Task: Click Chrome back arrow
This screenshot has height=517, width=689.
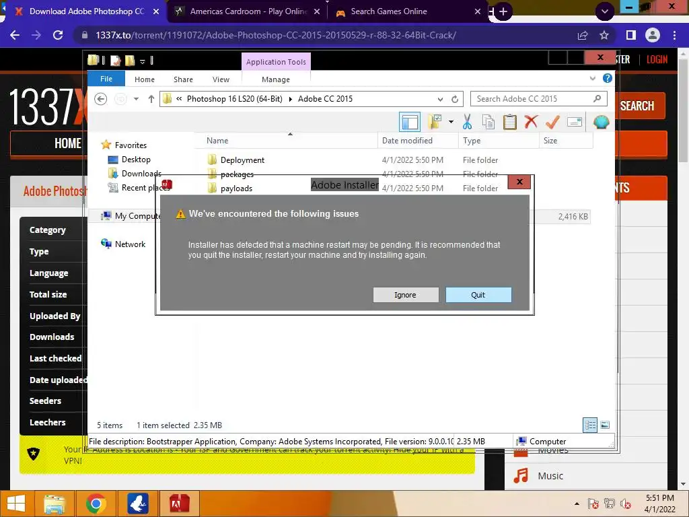Action: click(x=15, y=35)
